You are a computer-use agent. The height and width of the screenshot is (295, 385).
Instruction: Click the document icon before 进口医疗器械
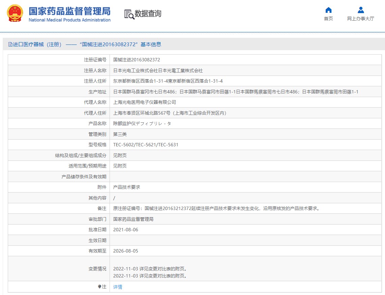10,45
